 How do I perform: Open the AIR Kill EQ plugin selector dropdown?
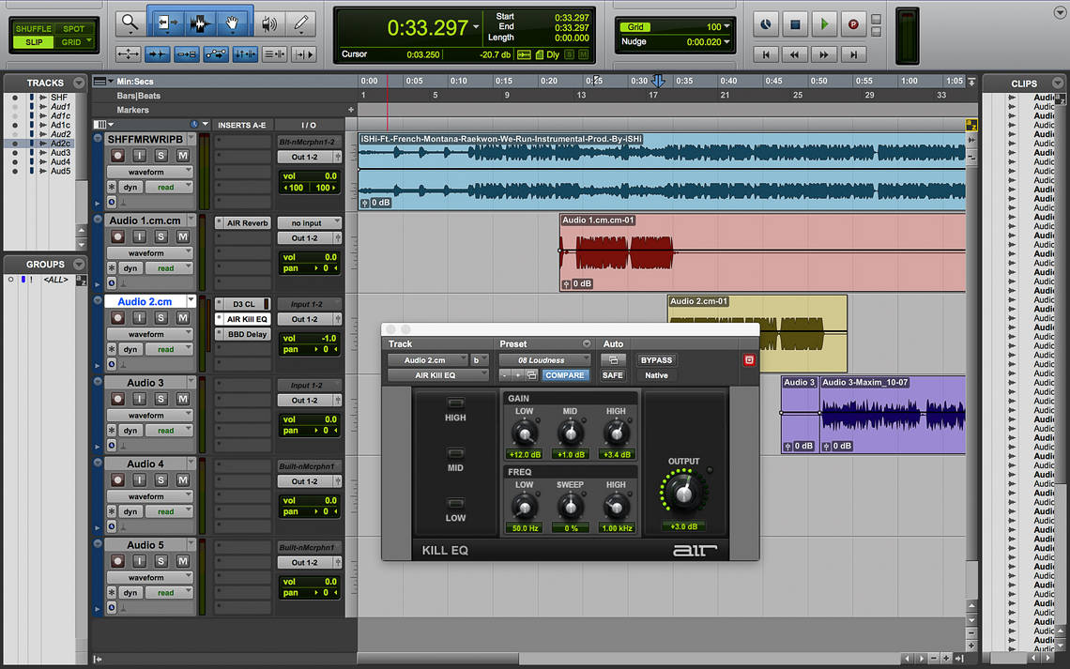click(438, 375)
